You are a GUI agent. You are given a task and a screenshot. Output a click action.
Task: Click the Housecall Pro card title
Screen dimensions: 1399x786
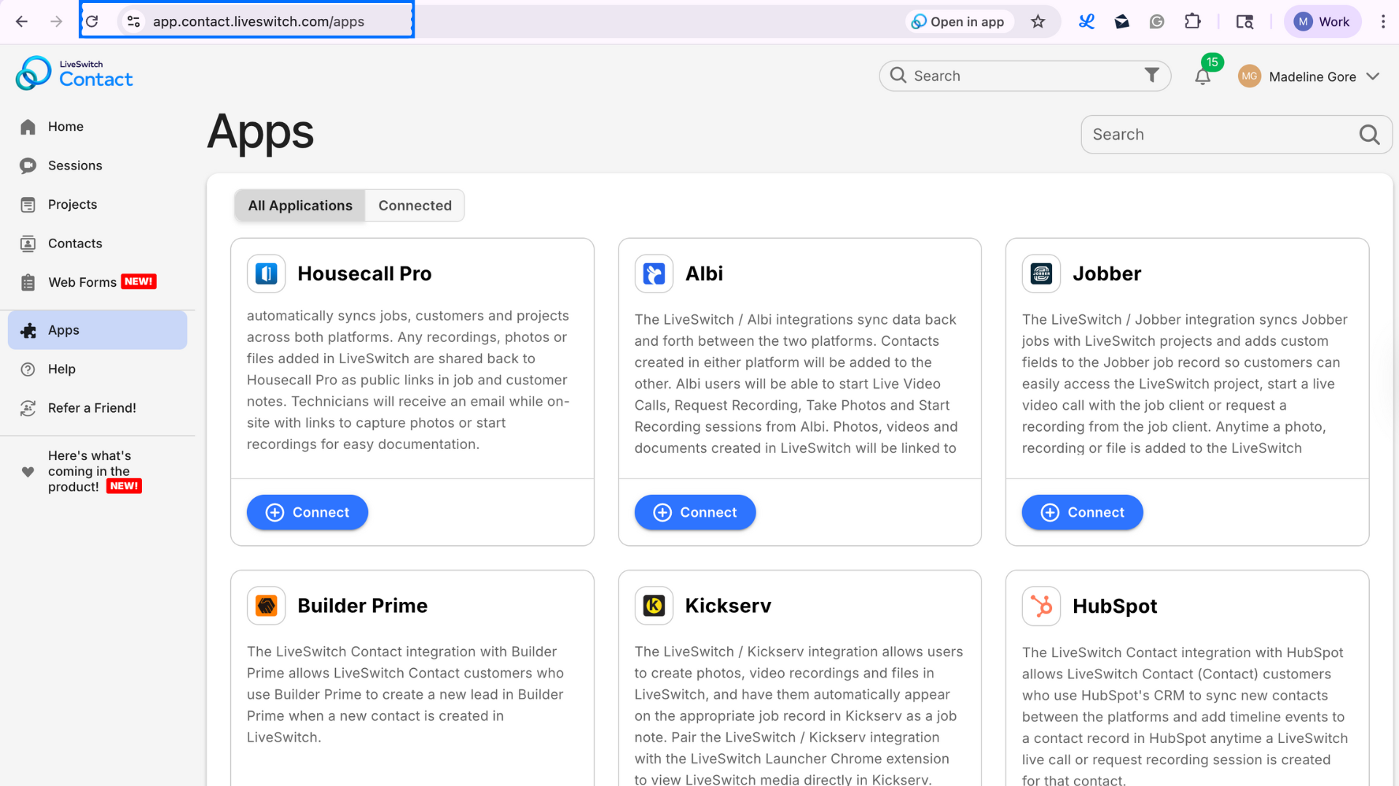coord(364,274)
